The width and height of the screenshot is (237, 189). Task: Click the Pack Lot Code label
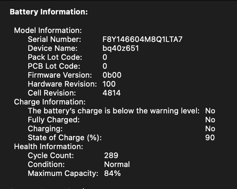coord(55,57)
